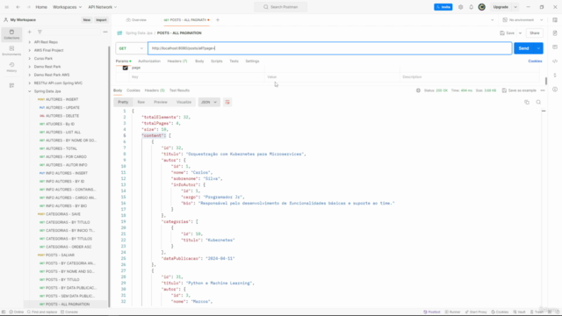This screenshot has width=562, height=316.
Task: Click the Invite button
Action: tap(443, 7)
